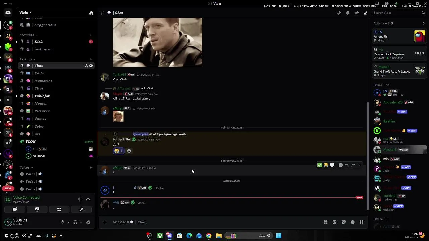This screenshot has height=241, width=429.
Task: Deafen with the headphones button
Action: click(75, 222)
